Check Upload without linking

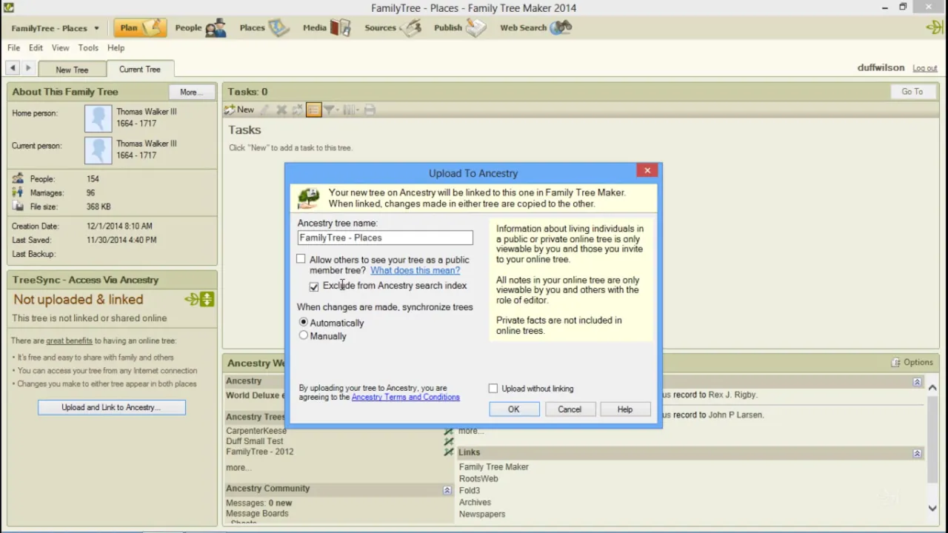click(493, 389)
